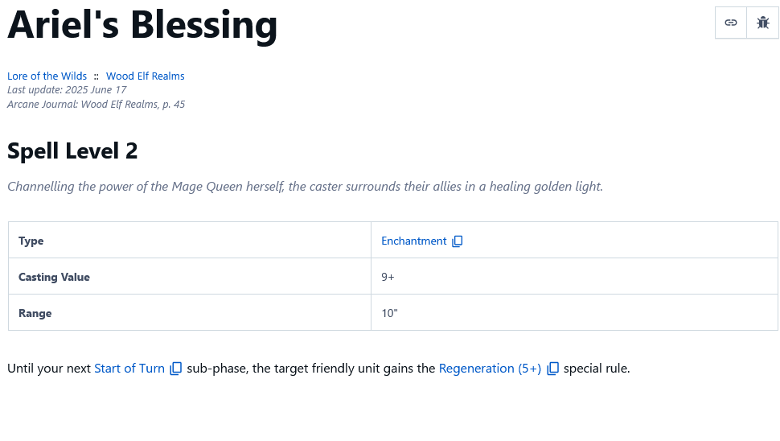Open the Enchantment spell type link

point(413,241)
